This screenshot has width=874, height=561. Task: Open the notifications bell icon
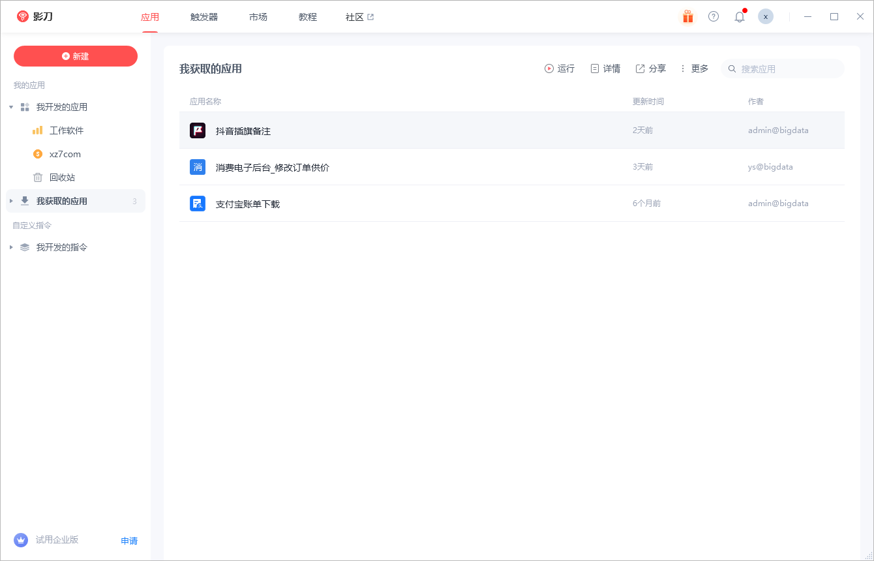(740, 17)
